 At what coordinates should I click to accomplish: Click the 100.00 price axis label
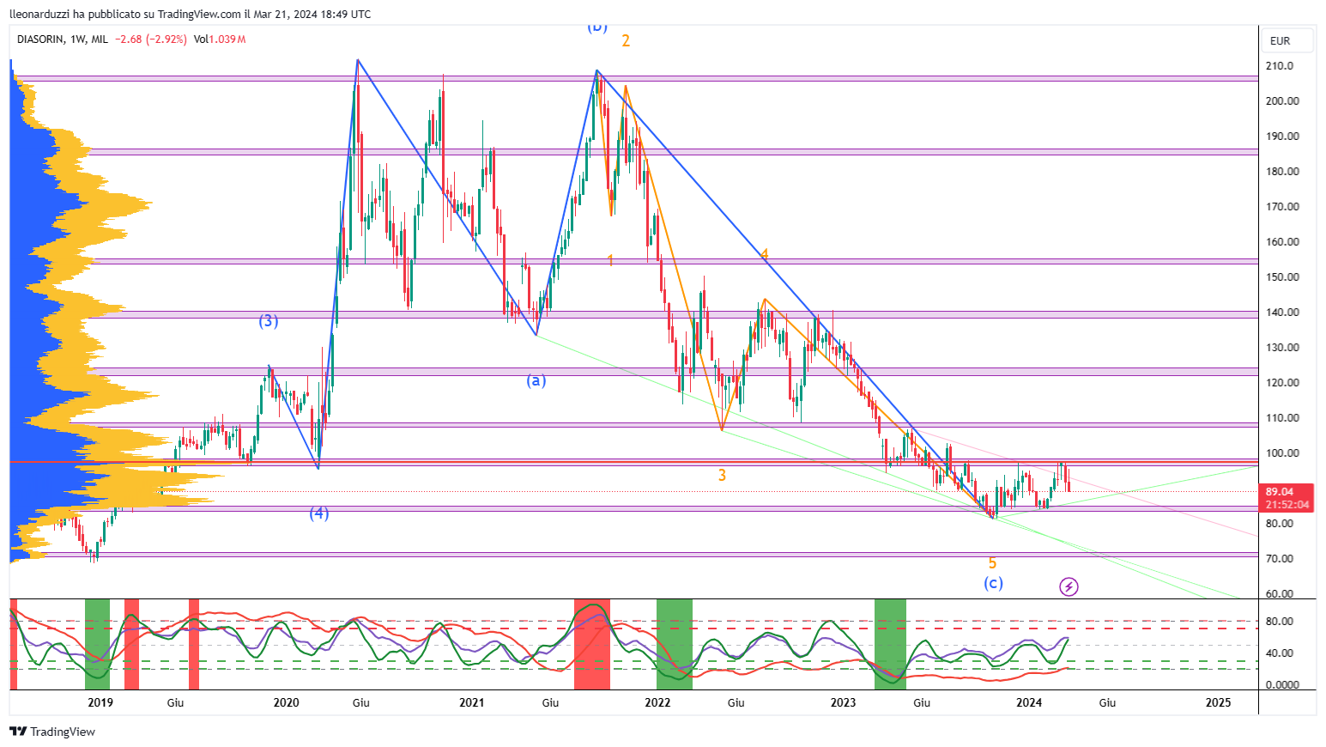coord(1282,453)
